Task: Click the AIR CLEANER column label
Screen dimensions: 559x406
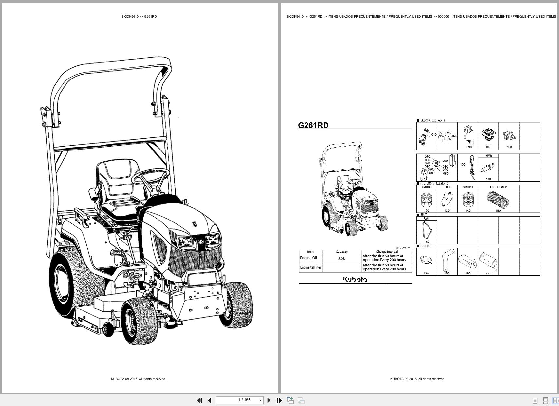Action: pyautogui.click(x=498, y=187)
